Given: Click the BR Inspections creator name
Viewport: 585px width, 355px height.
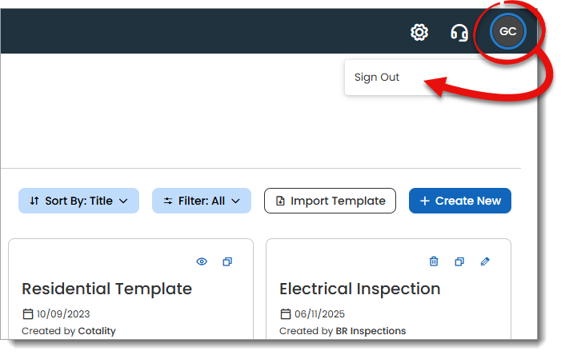Looking at the screenshot, I should click(x=371, y=331).
